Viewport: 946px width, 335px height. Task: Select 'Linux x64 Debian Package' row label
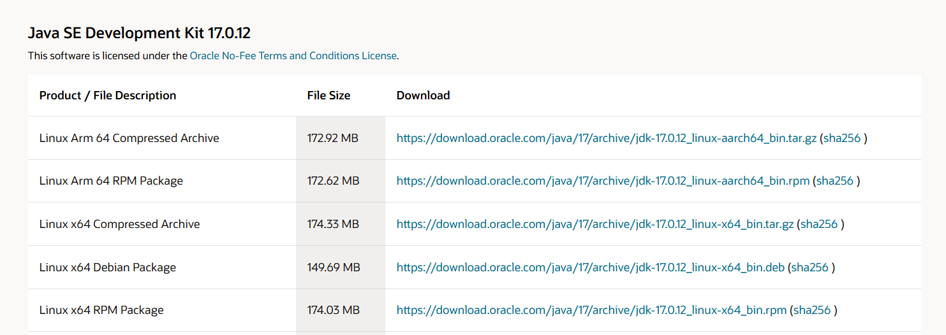point(108,267)
